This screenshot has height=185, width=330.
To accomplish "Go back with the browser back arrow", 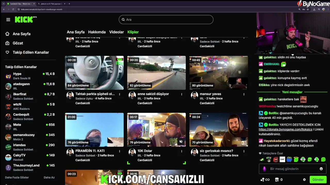I will (4, 9).
